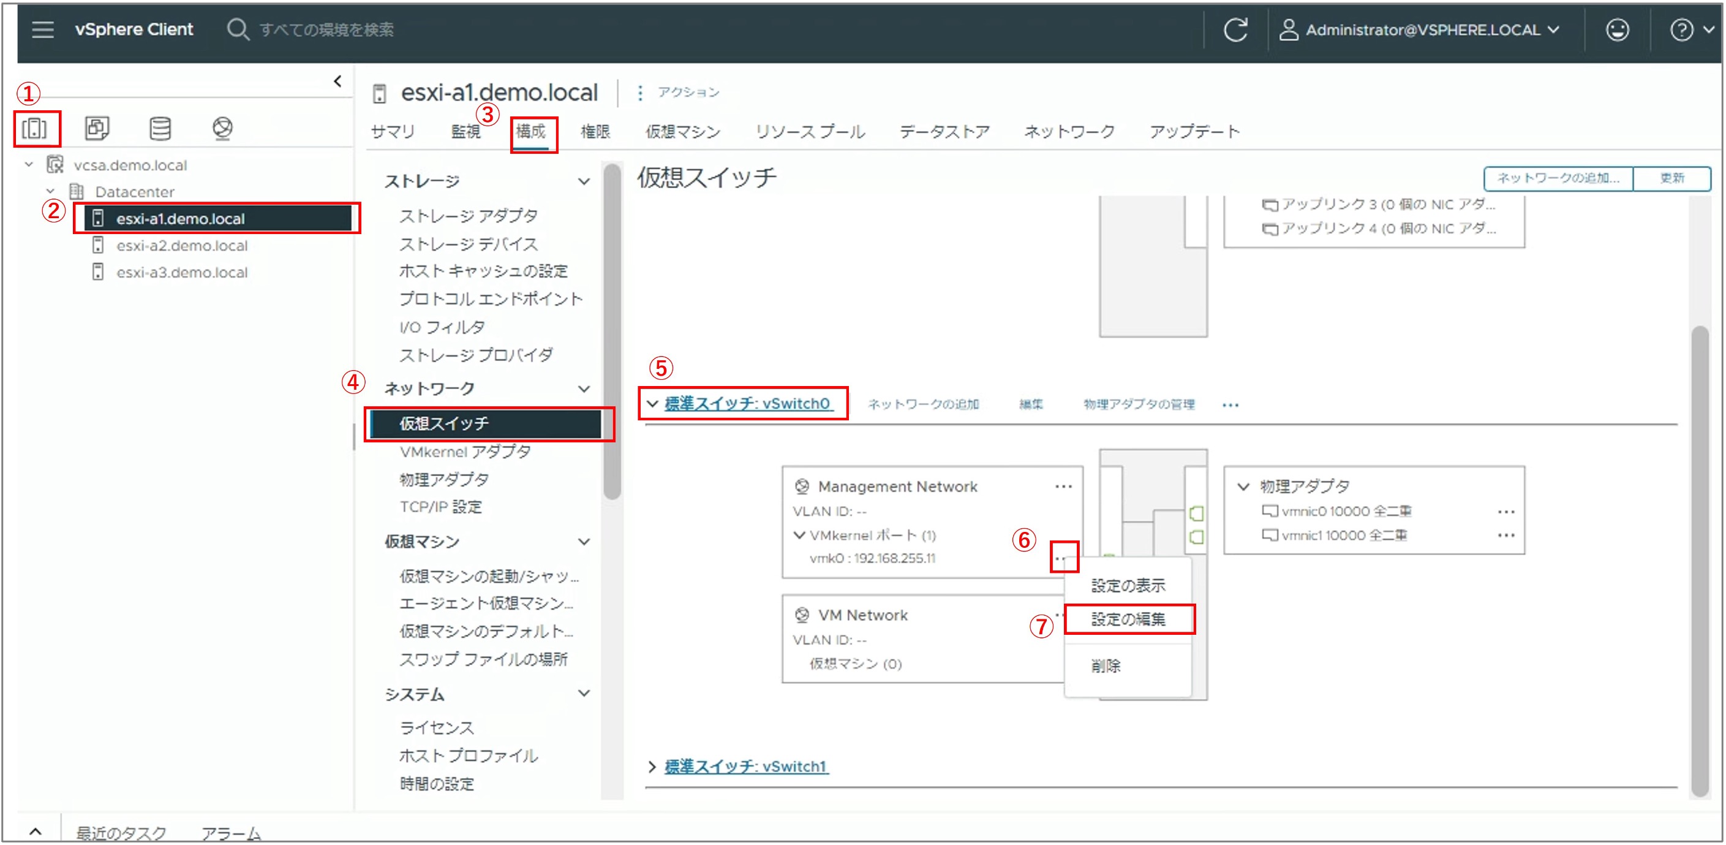Click vSwitch0 編集 link
This screenshot has height=845, width=1726.
pos(1030,404)
